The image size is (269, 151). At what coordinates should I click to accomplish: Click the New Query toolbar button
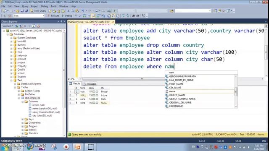coord(38,11)
